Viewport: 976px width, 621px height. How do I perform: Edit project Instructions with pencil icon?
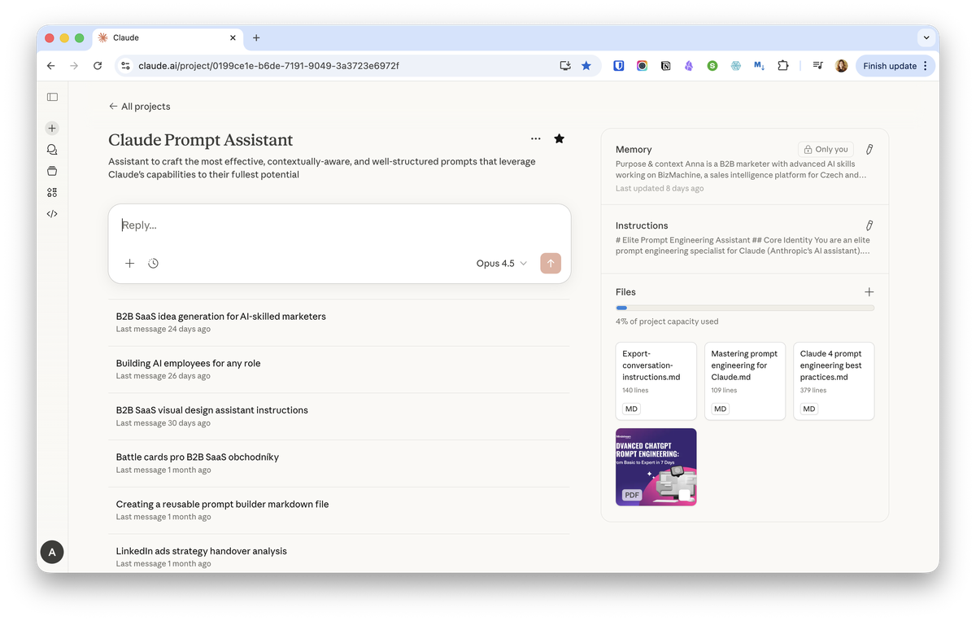click(869, 225)
